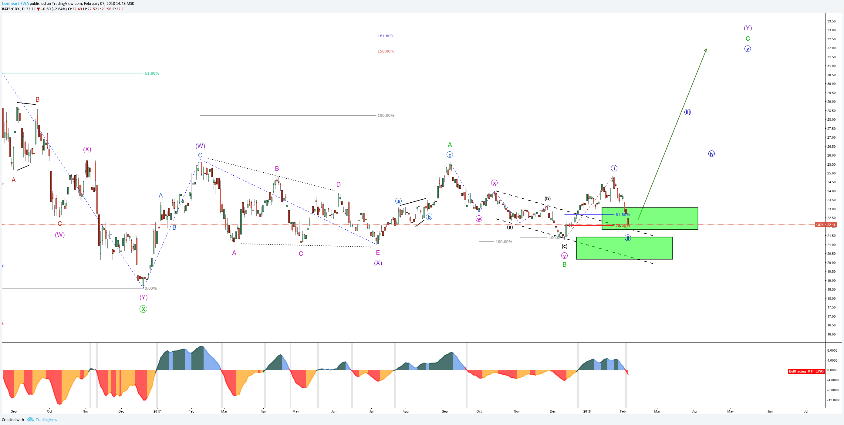Click the circled magenta x wave label

click(x=495, y=183)
